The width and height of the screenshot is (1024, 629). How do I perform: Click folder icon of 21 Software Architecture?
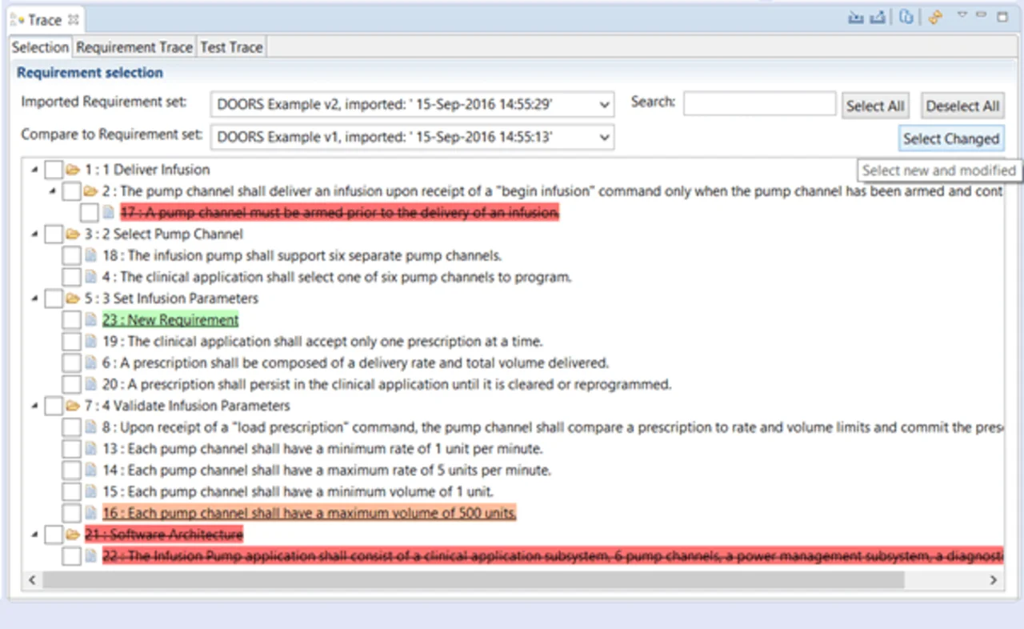73,535
